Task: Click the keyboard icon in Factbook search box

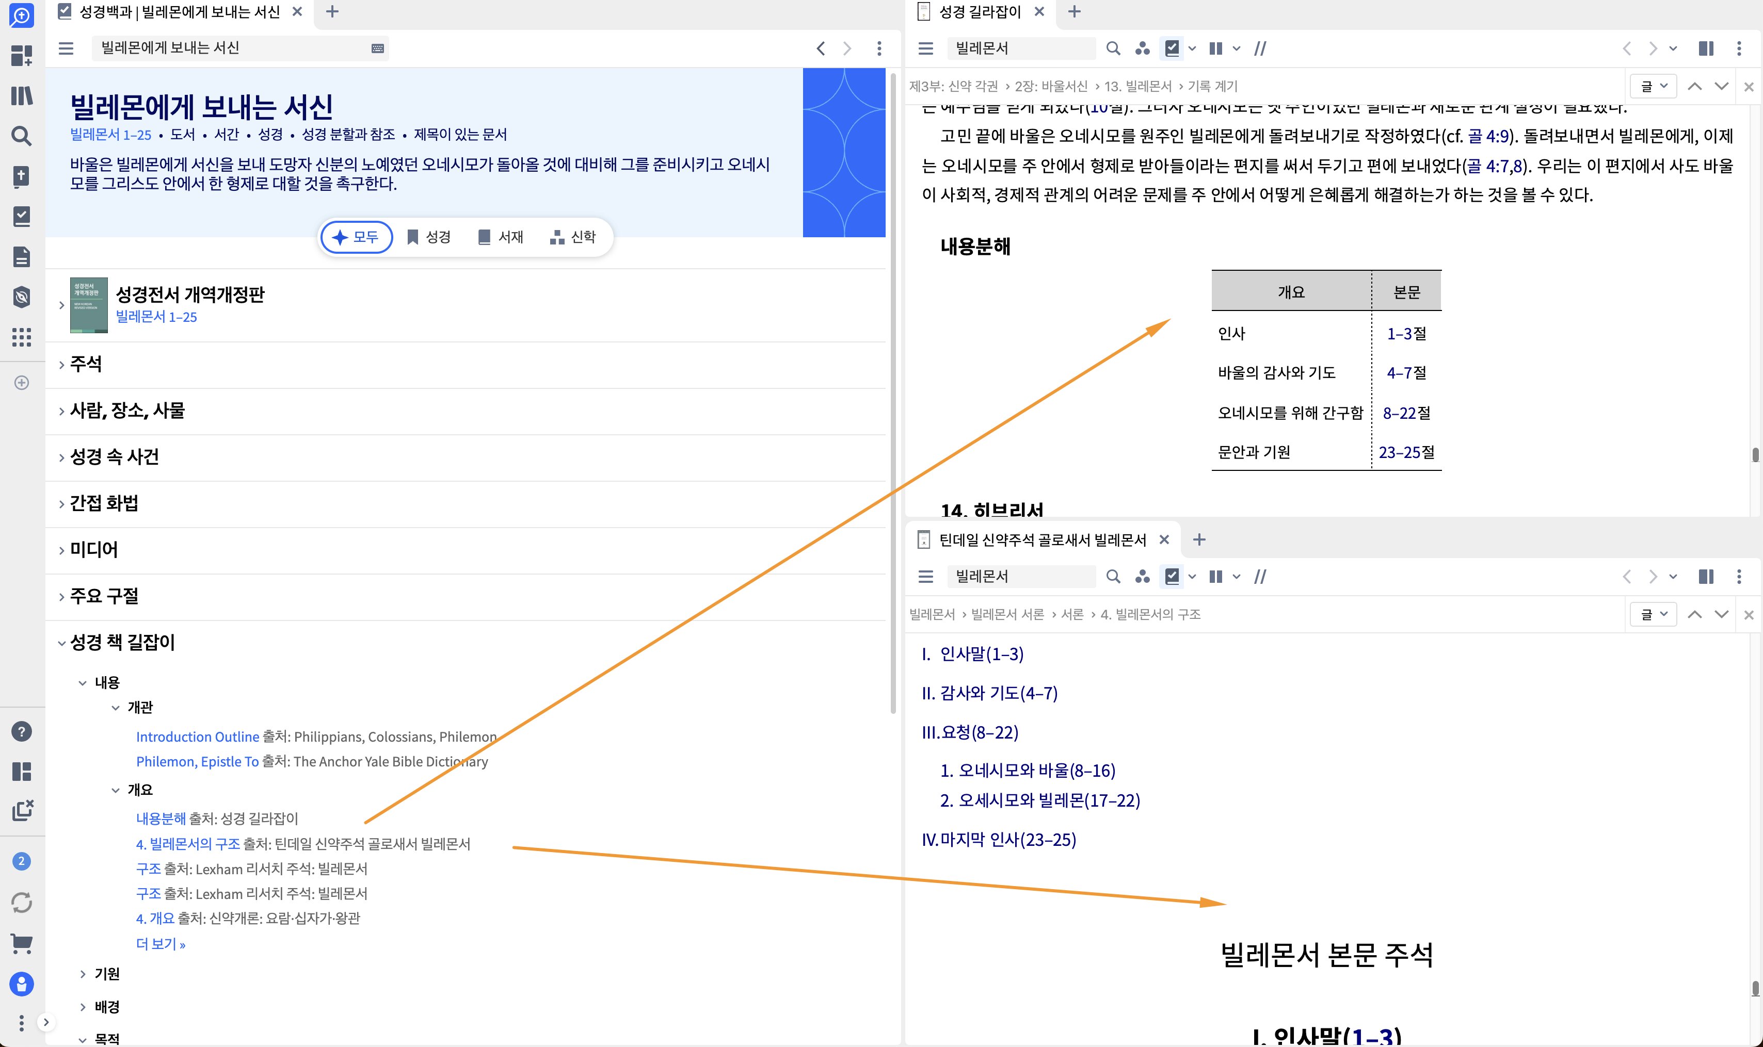Action: (x=378, y=48)
